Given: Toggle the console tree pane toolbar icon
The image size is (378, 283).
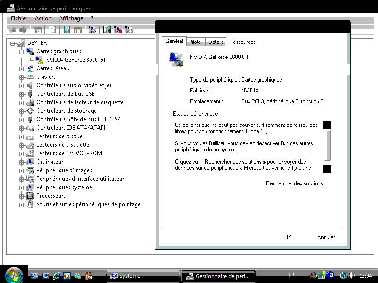Looking at the screenshot, I should click(x=38, y=30).
